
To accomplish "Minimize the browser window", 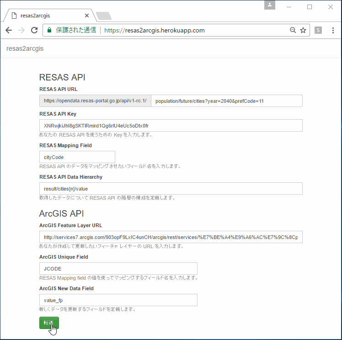I will pos(289,7).
